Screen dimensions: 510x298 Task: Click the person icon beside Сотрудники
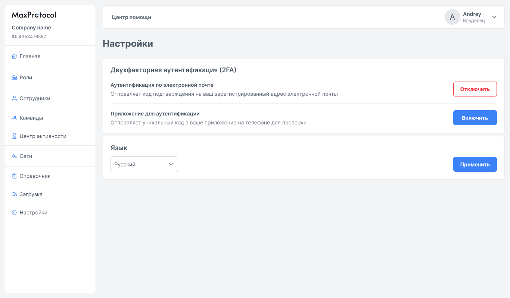tap(14, 98)
